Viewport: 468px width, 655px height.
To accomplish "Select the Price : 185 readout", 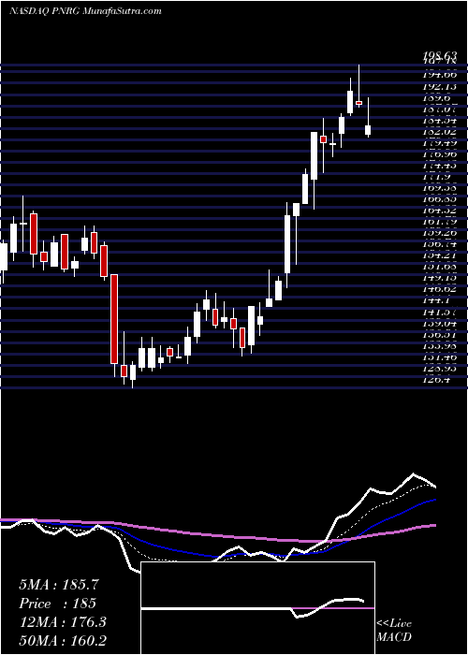I will pyautogui.click(x=58, y=604).
